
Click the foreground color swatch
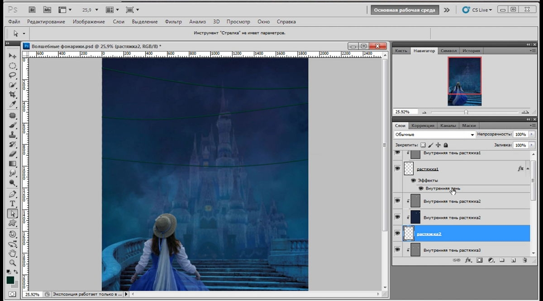point(10,280)
